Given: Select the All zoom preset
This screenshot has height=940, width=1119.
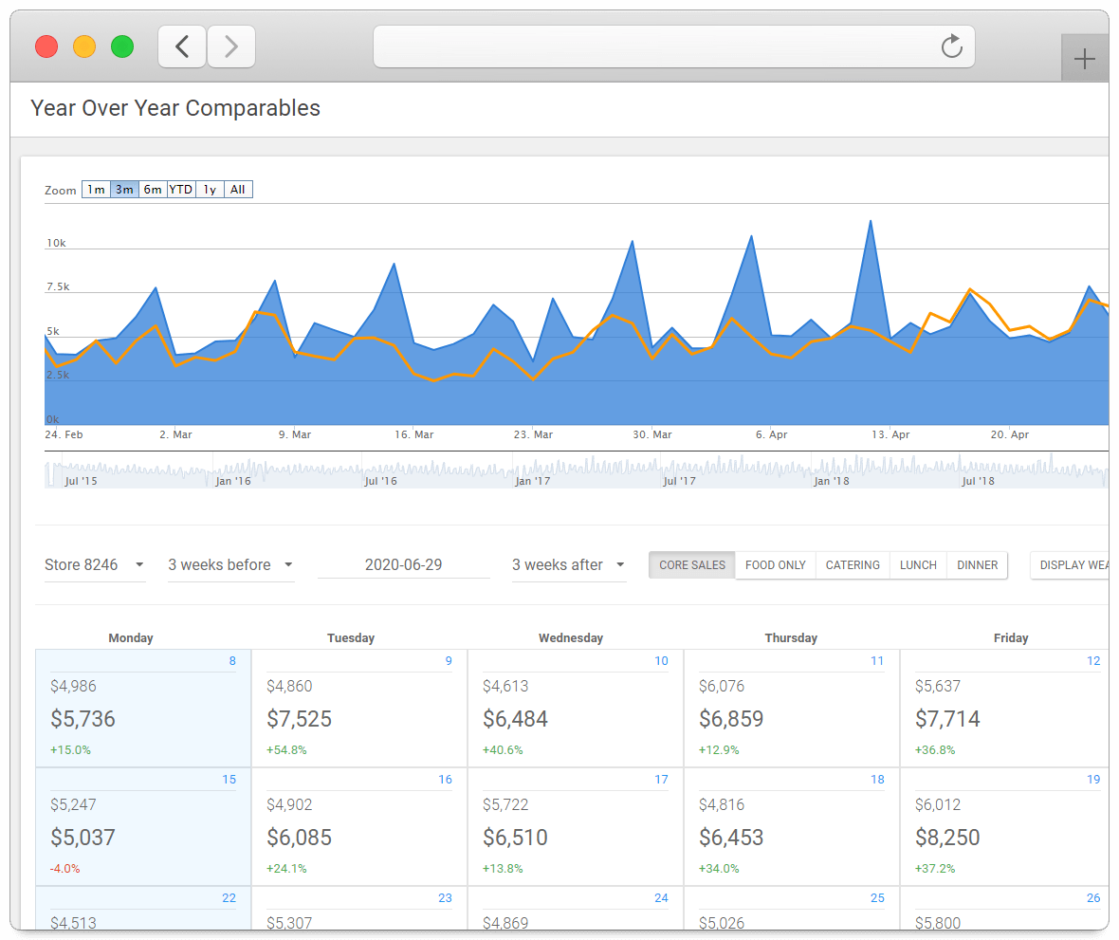Looking at the screenshot, I should click(237, 189).
